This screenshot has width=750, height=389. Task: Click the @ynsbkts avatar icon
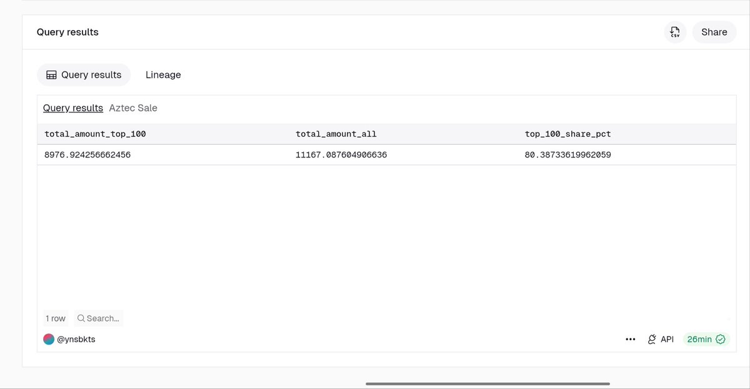click(49, 339)
